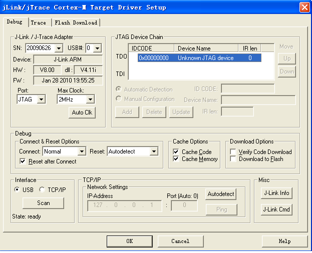Viewport: 312px width, 253px height.
Task: Expand the Port JTAG dropdown
Action: click(x=41, y=99)
